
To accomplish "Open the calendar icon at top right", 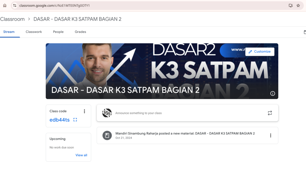I will click(x=304, y=32).
